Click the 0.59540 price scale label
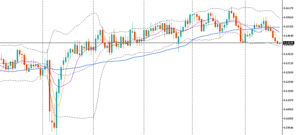The height and width of the screenshot is (135, 296). point(288,128)
